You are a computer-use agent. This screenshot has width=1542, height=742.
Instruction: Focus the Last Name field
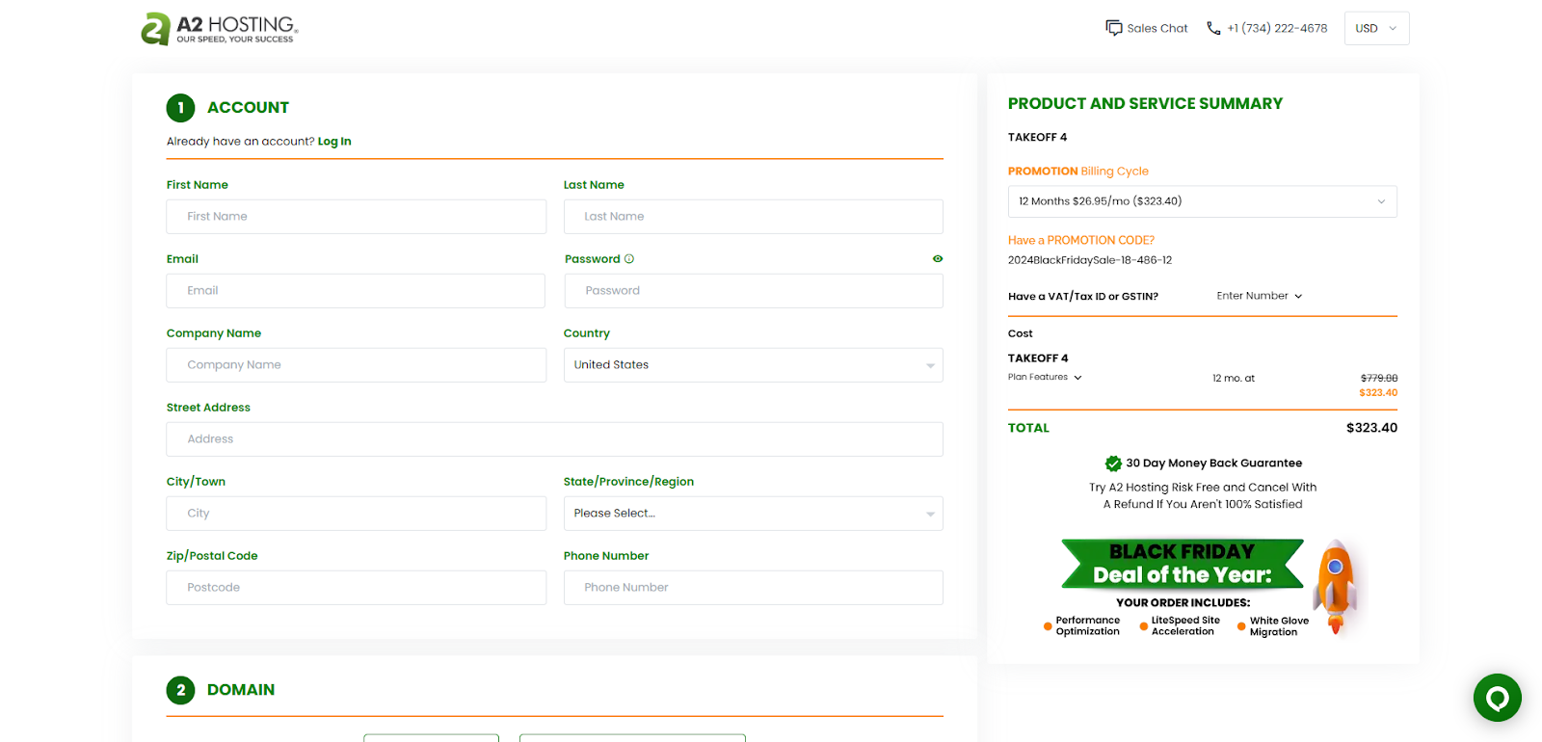(x=753, y=217)
